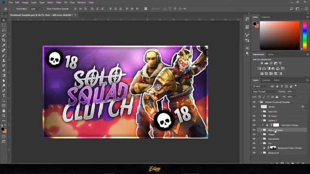
Task: Click the search icon in options bar
Action: (x=292, y=9)
